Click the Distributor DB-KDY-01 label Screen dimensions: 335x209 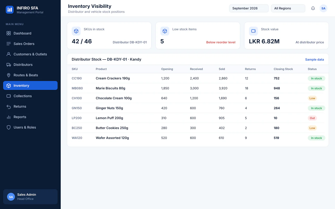pyautogui.click(x=130, y=42)
